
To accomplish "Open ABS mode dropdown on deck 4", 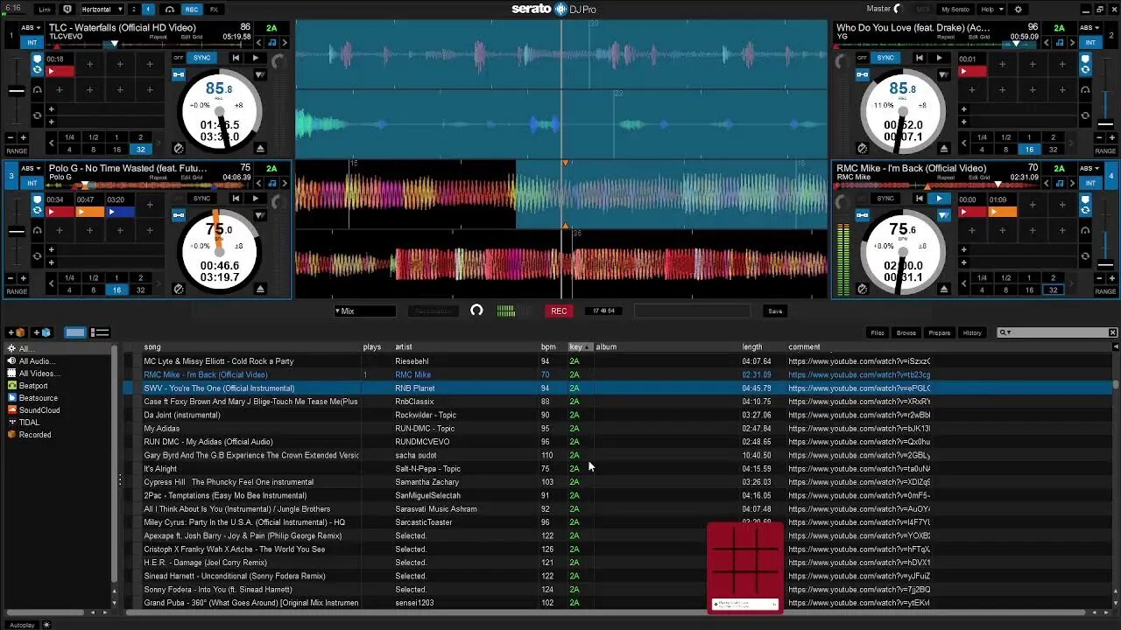I will point(1090,168).
